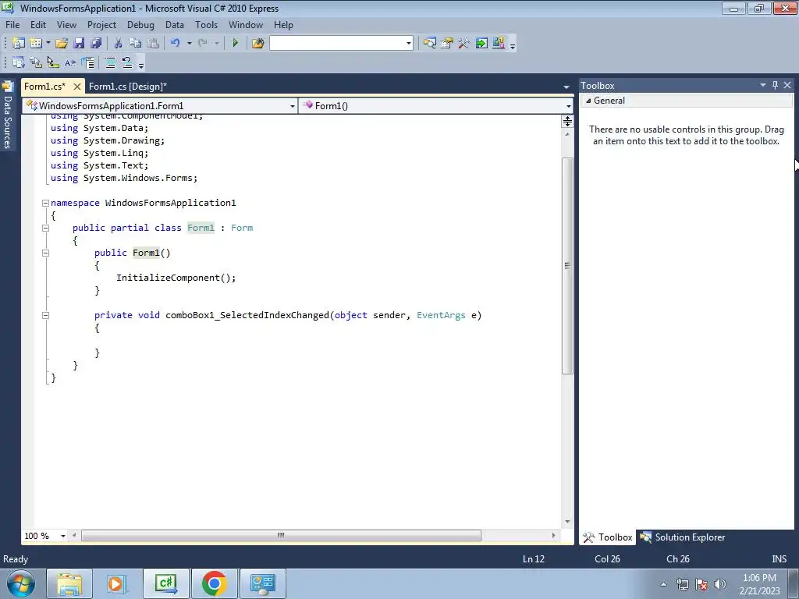Select the Toolbox bottom tab
Viewport: 799px width, 599px height.
point(608,537)
